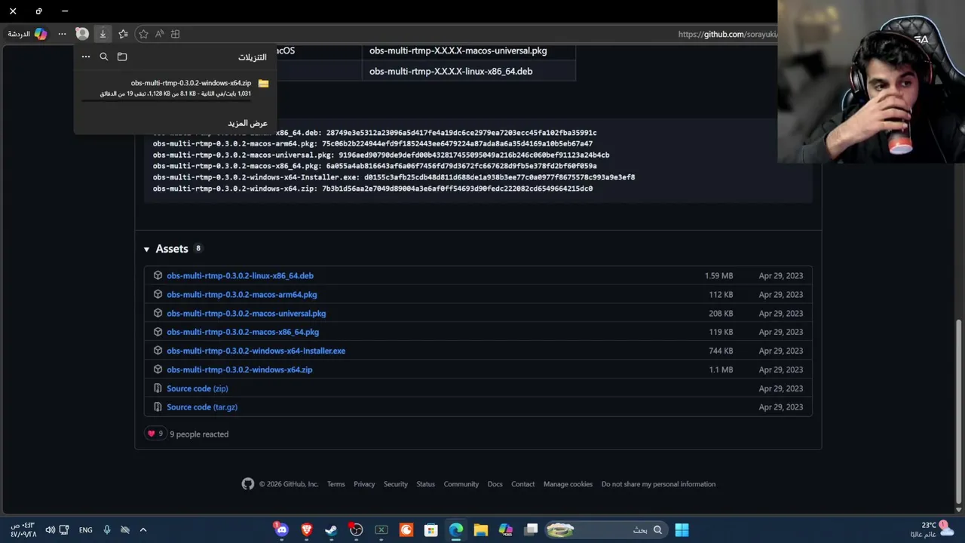Open the Terms footer link
The height and width of the screenshot is (543, 965).
(336, 484)
